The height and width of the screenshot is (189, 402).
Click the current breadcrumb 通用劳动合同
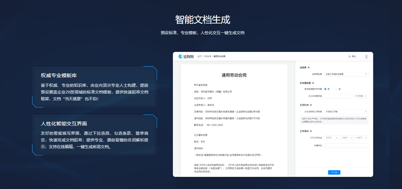click(219, 56)
